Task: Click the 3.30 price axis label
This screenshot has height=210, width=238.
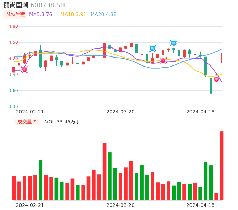Action: point(13,107)
